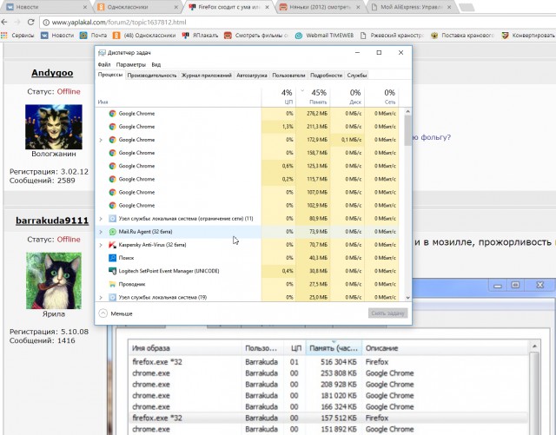Open the Файл menu in Task Manager
Screen dimensions: 556x435
pyautogui.click(x=104, y=64)
